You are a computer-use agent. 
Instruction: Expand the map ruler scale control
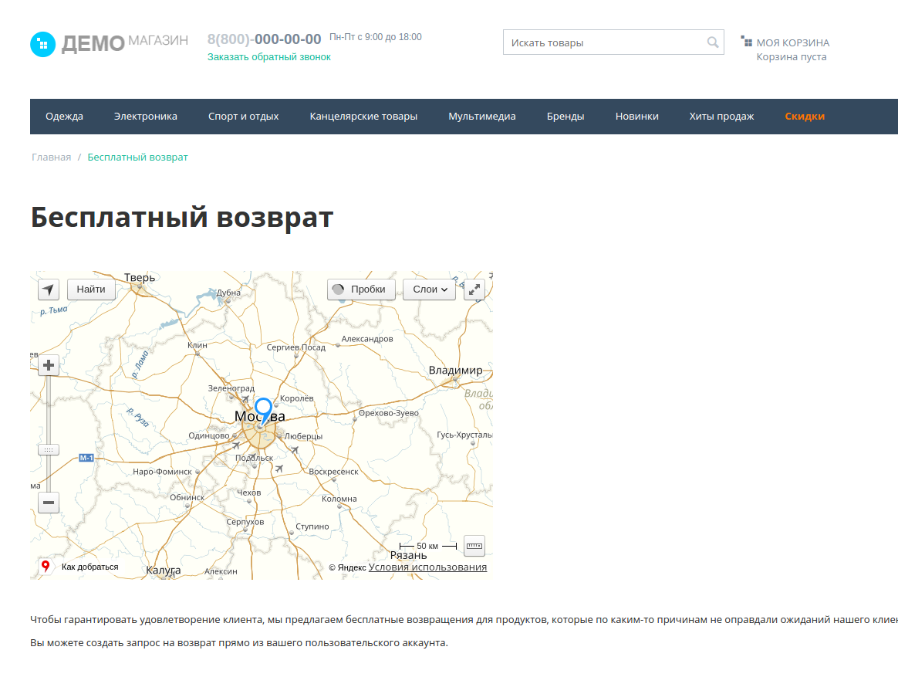click(48, 449)
